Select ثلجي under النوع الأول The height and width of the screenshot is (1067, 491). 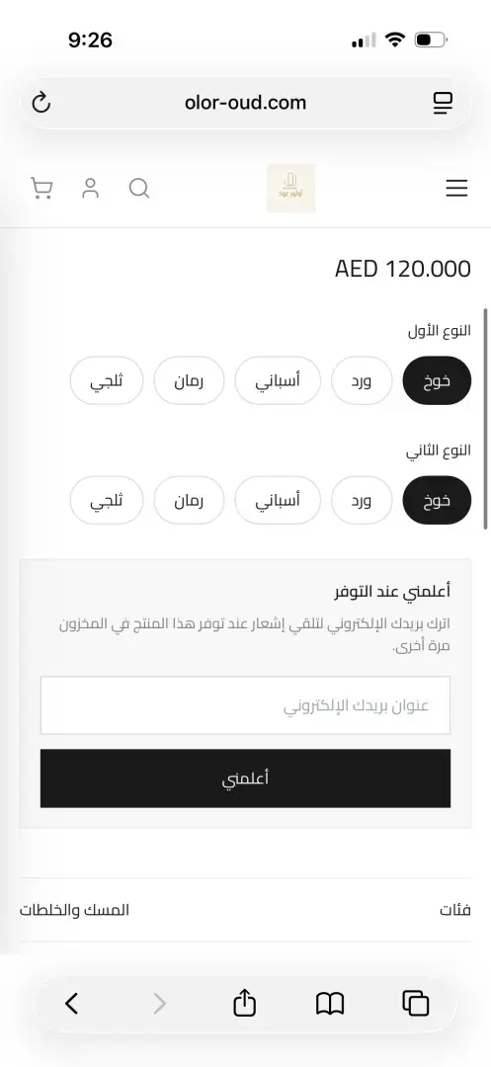(107, 380)
